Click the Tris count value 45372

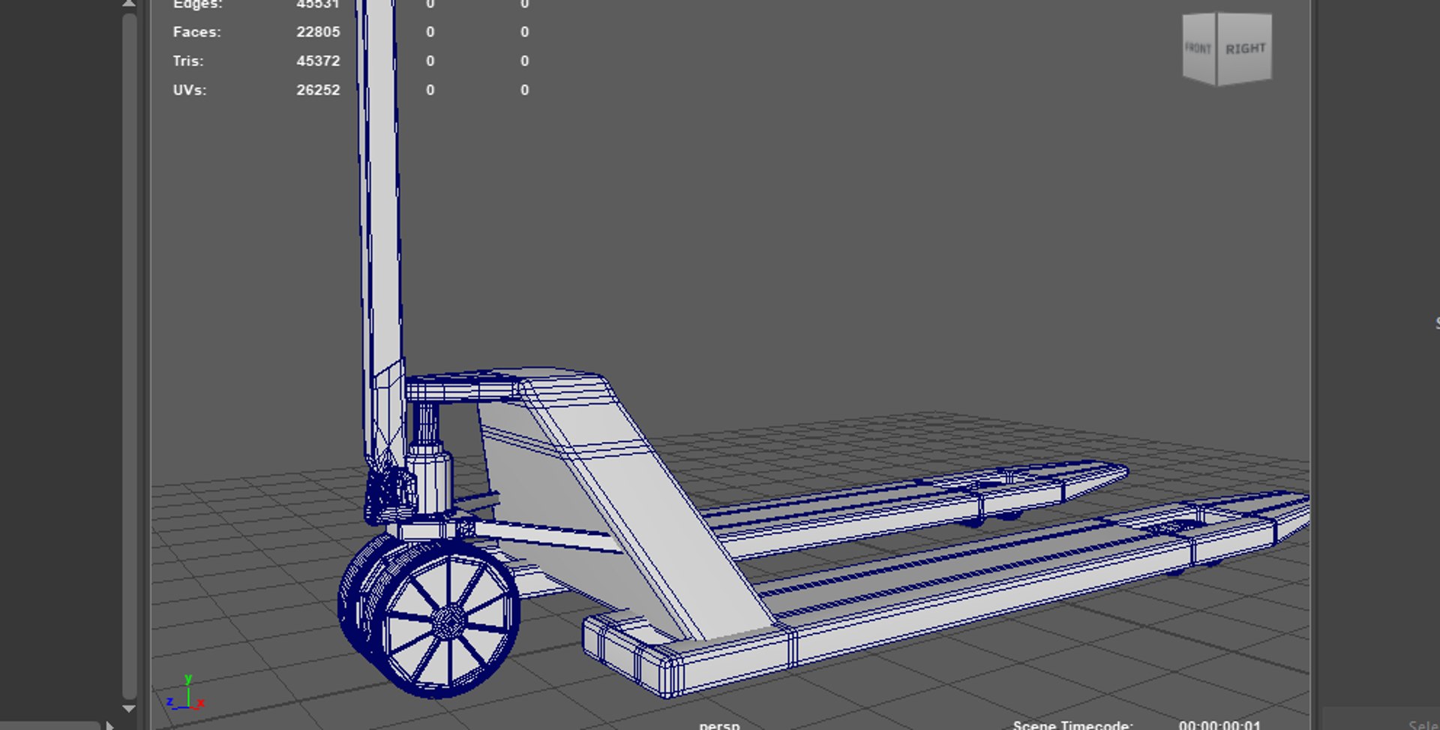(318, 61)
